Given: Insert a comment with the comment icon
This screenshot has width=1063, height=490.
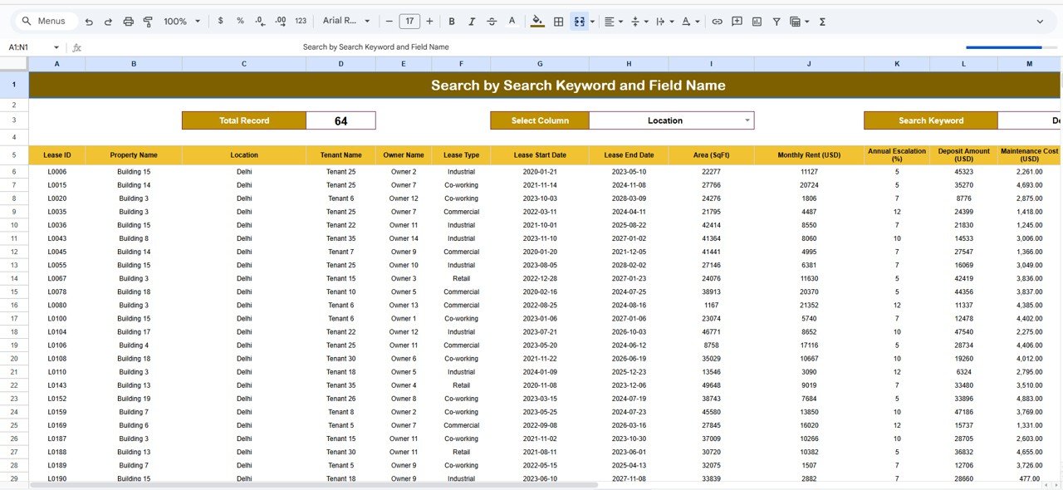Looking at the screenshot, I should pos(737,22).
